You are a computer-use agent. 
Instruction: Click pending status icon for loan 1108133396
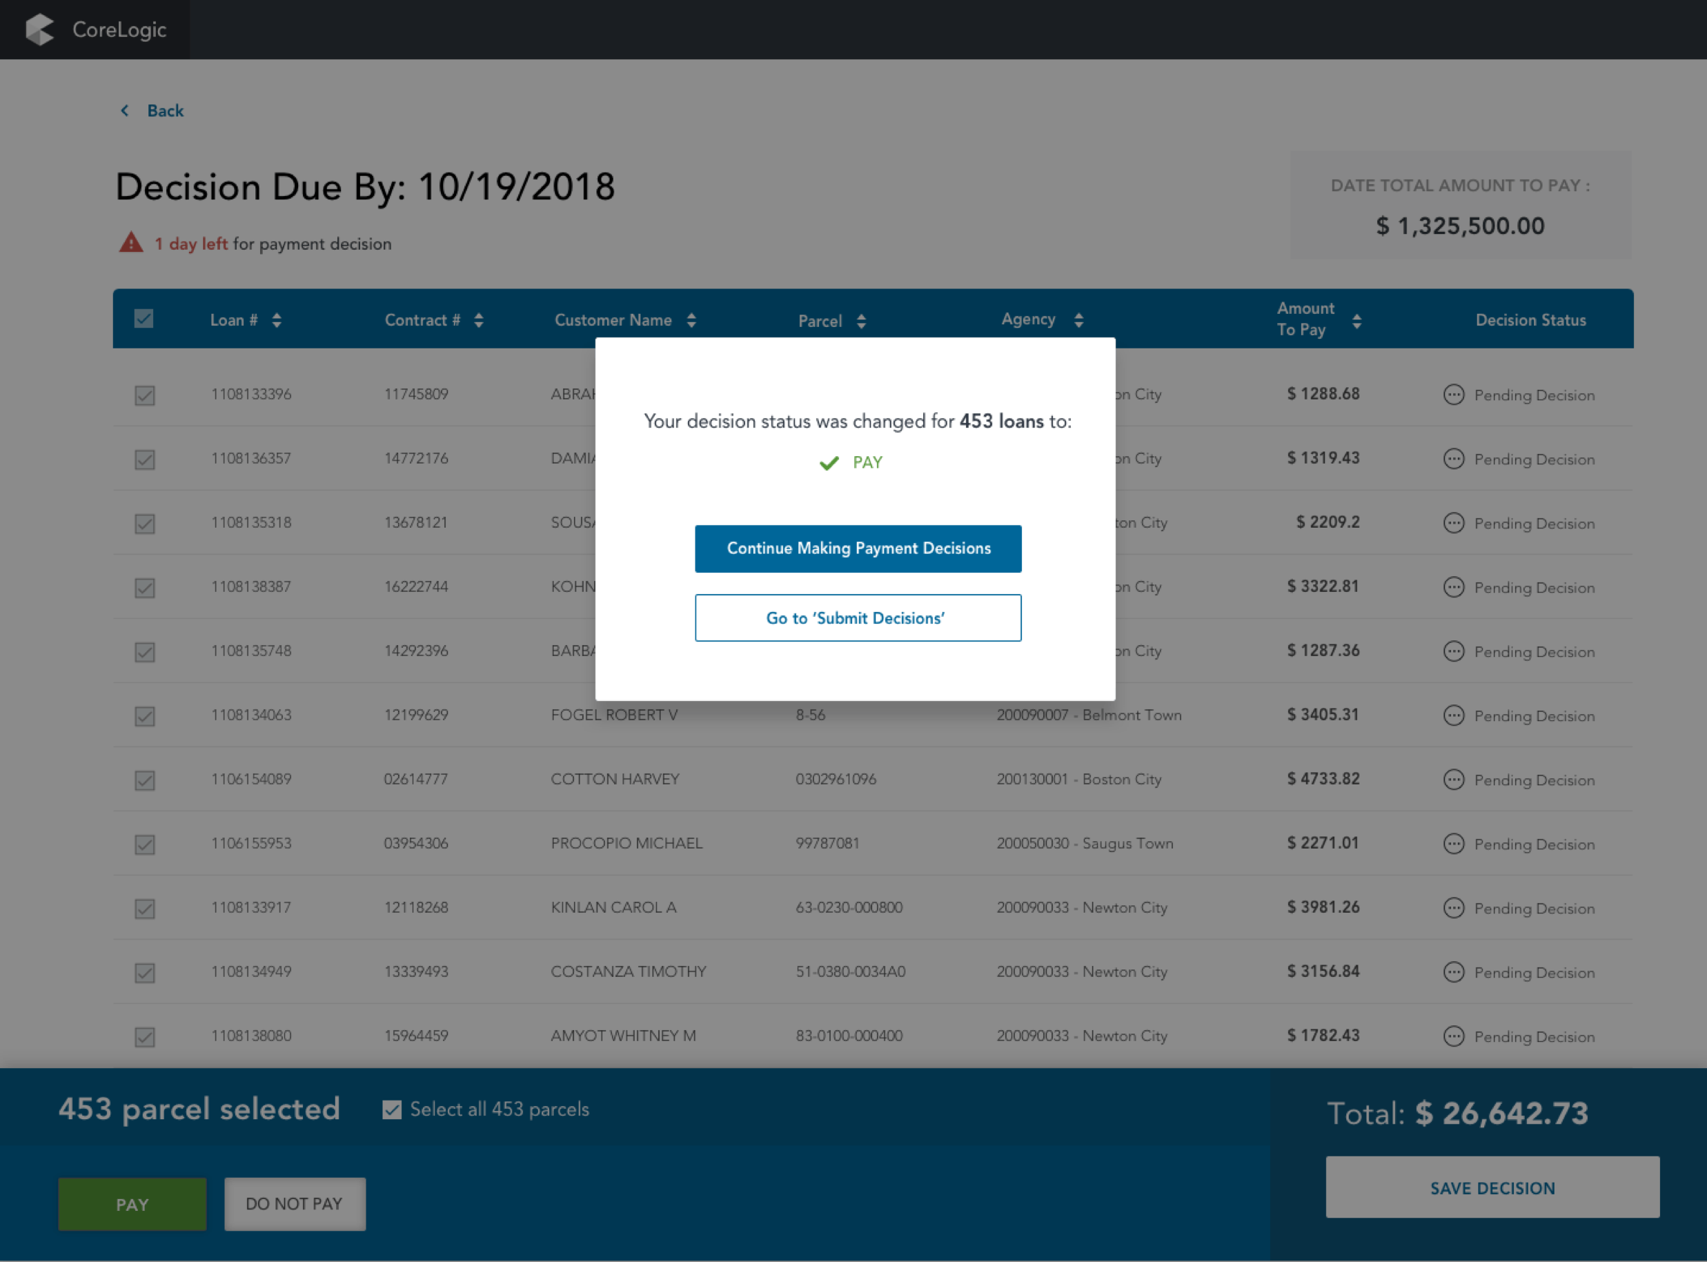pos(1453,395)
